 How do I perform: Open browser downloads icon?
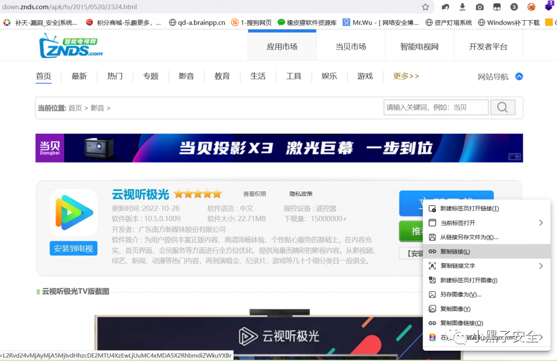462,7
